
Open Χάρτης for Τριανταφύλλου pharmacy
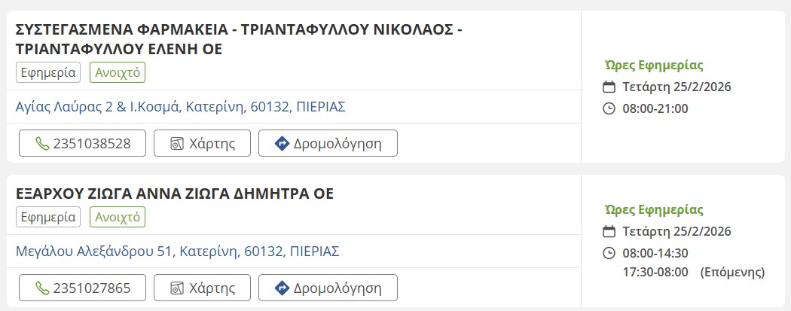point(203,143)
